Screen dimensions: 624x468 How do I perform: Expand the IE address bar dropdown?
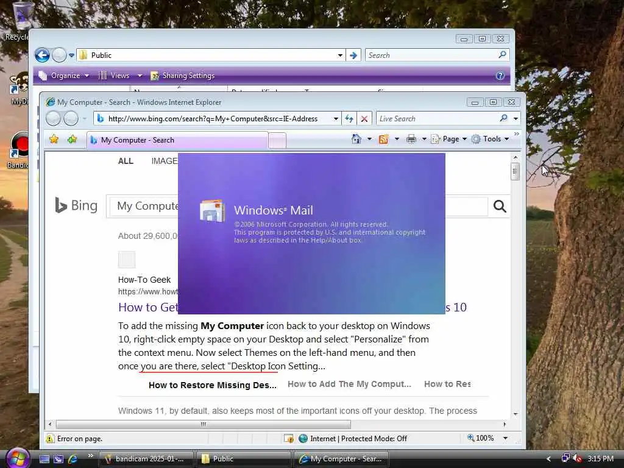click(x=336, y=119)
